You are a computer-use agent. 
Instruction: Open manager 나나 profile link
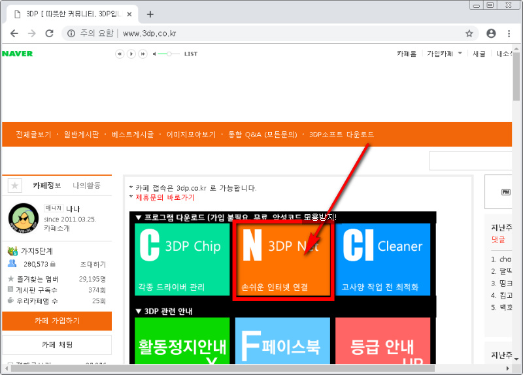tap(73, 209)
